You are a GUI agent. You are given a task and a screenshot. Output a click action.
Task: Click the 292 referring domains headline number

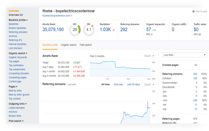coord(124,29)
